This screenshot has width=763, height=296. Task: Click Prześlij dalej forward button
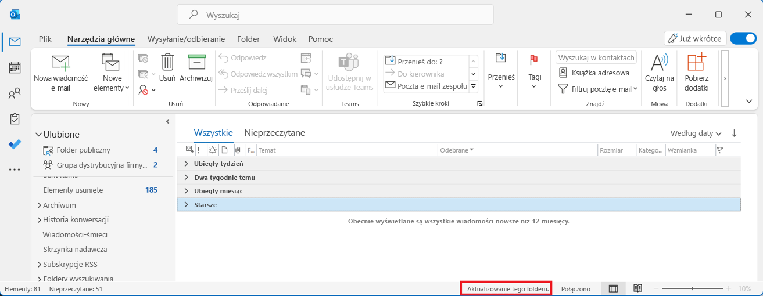click(x=242, y=89)
